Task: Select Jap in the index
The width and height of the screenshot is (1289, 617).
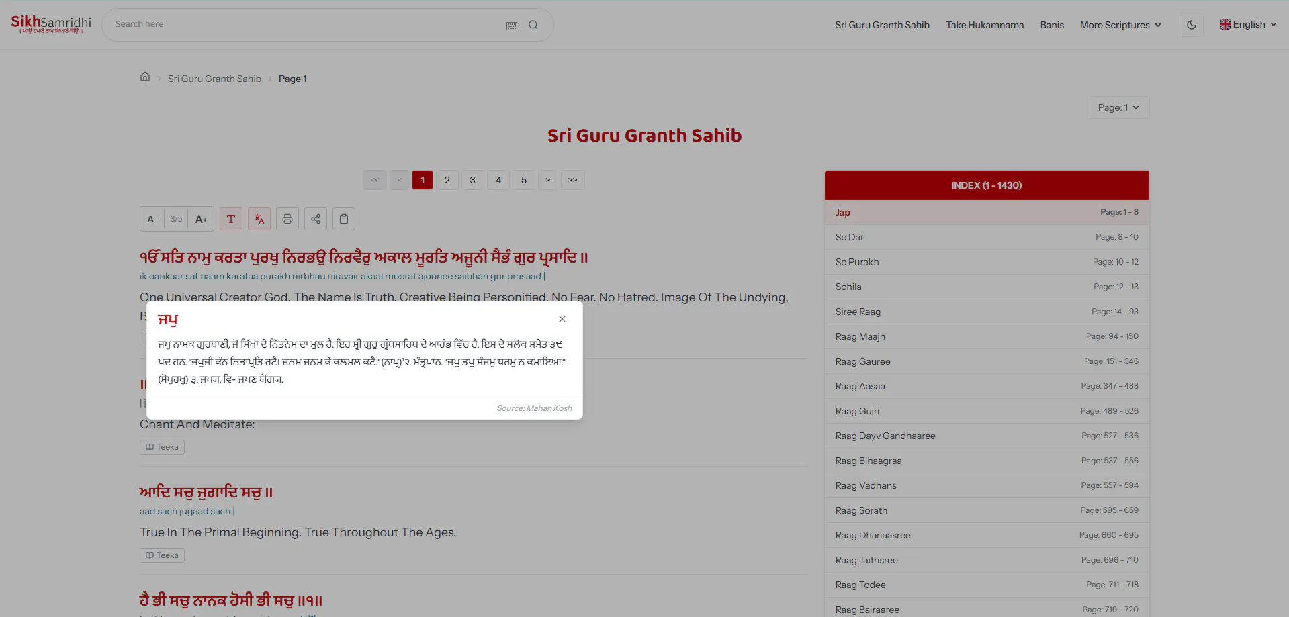Action: coord(987,212)
